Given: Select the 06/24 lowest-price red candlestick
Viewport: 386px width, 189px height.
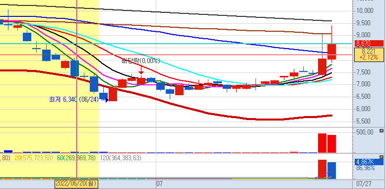Looking at the screenshot, I should (x=113, y=94).
